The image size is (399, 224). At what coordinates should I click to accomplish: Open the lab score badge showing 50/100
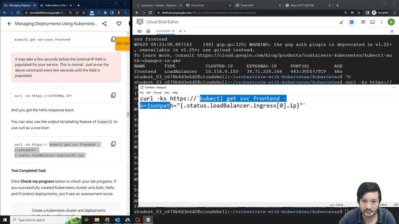(x=122, y=44)
